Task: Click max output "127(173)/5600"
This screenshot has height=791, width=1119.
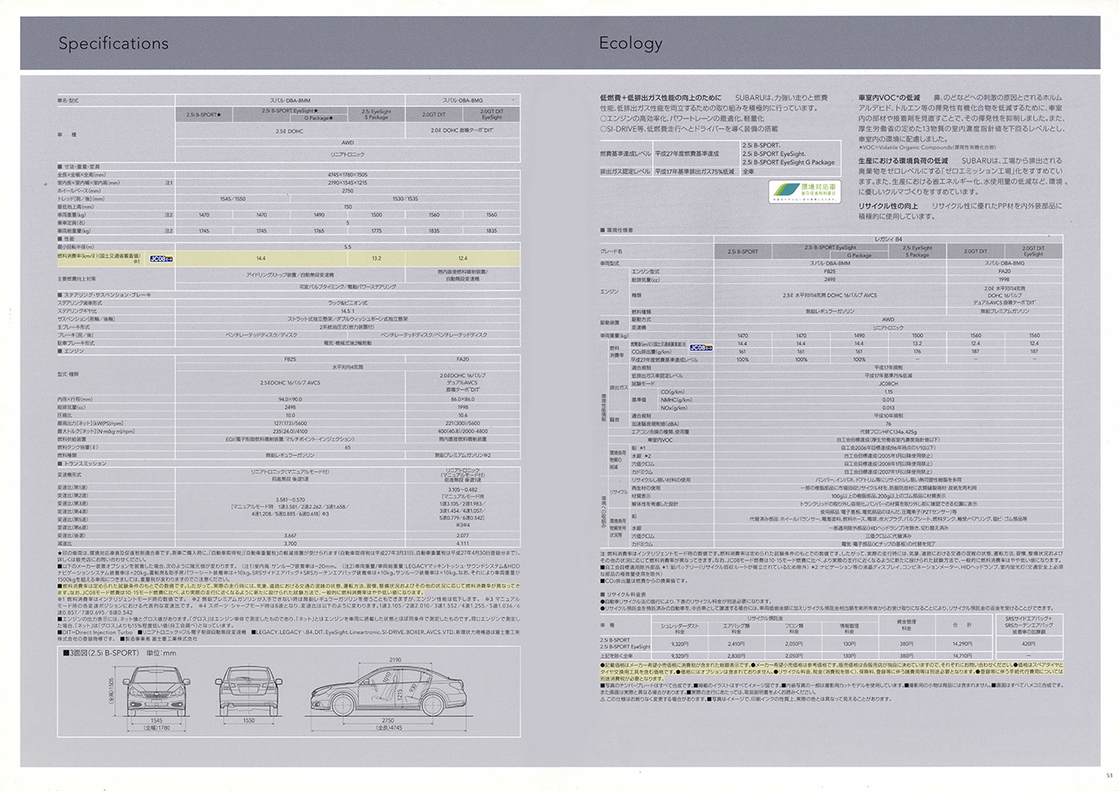Action: 290,423
